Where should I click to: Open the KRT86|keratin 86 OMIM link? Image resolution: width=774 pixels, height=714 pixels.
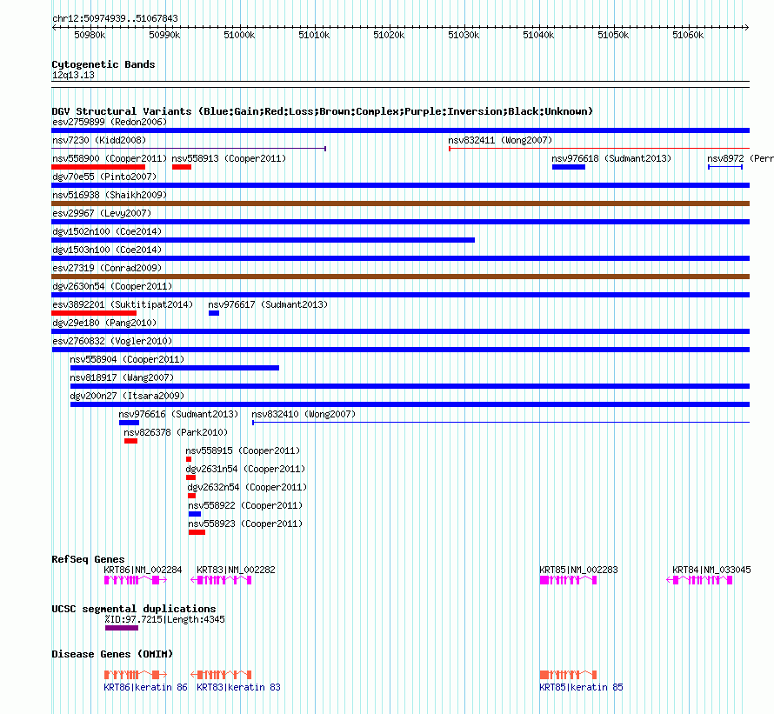coord(145,687)
